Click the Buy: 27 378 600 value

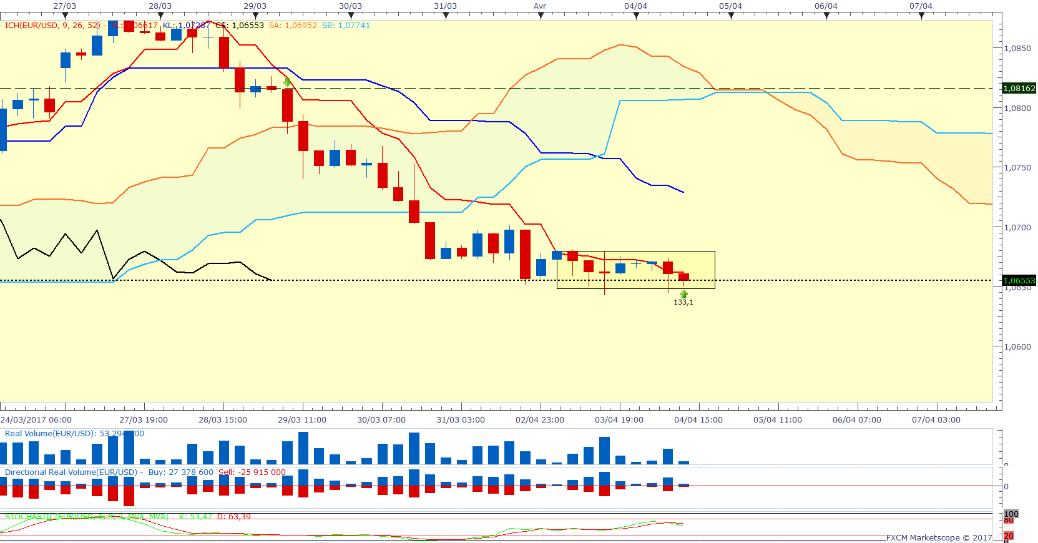click(x=181, y=472)
